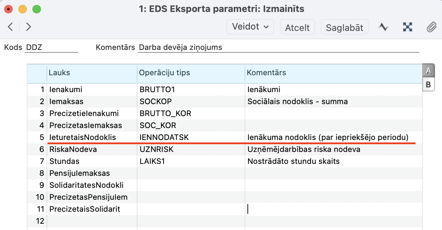Edit the Kods field containing DDZ

tap(51, 47)
